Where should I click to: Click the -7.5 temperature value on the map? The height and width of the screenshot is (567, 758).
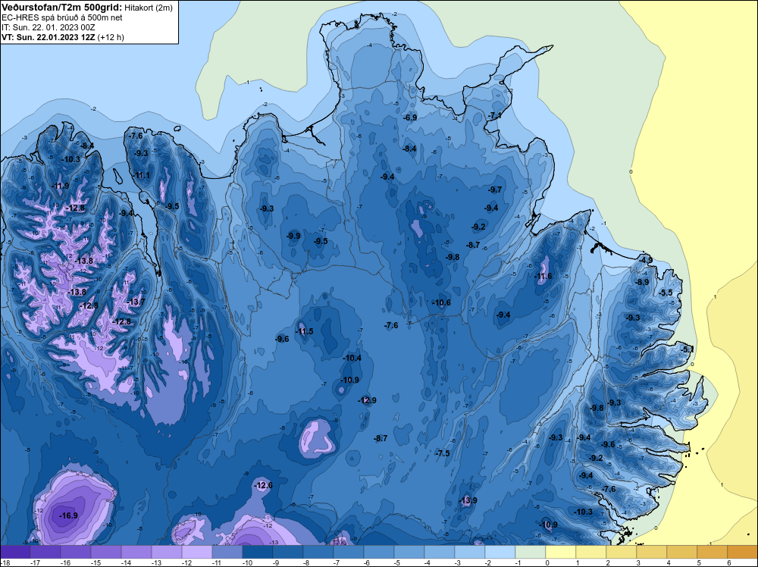point(443,453)
